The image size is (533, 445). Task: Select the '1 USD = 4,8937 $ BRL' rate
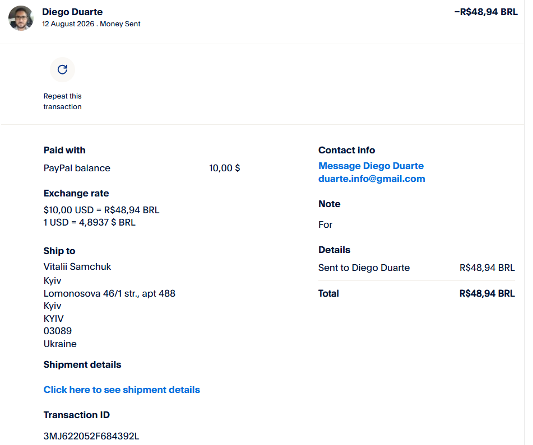[90, 222]
